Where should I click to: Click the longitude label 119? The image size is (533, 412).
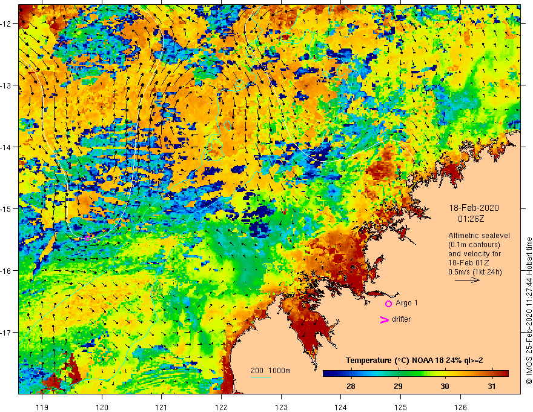[x=42, y=407]
